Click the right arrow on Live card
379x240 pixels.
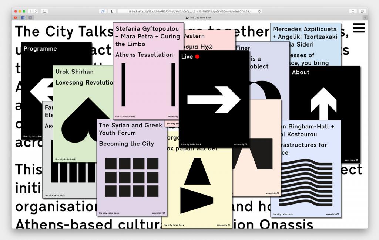[214, 99]
